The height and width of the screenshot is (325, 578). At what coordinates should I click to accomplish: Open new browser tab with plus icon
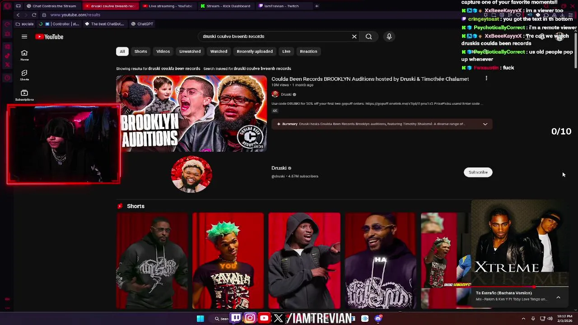tap(317, 6)
